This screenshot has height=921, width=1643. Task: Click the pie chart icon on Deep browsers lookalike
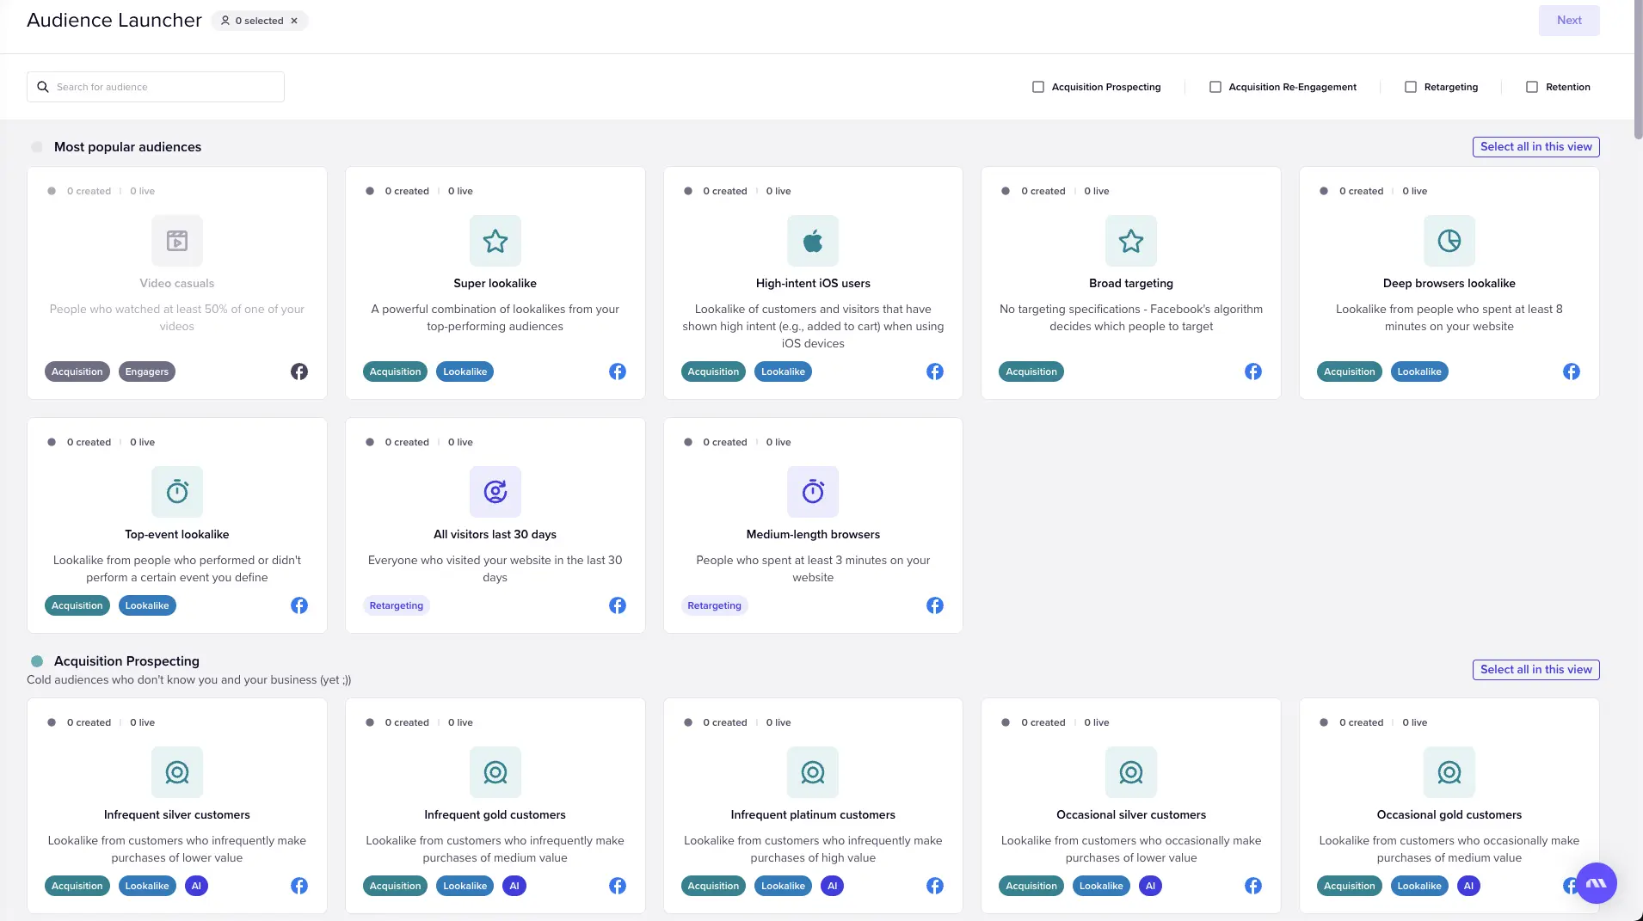pyautogui.click(x=1449, y=241)
